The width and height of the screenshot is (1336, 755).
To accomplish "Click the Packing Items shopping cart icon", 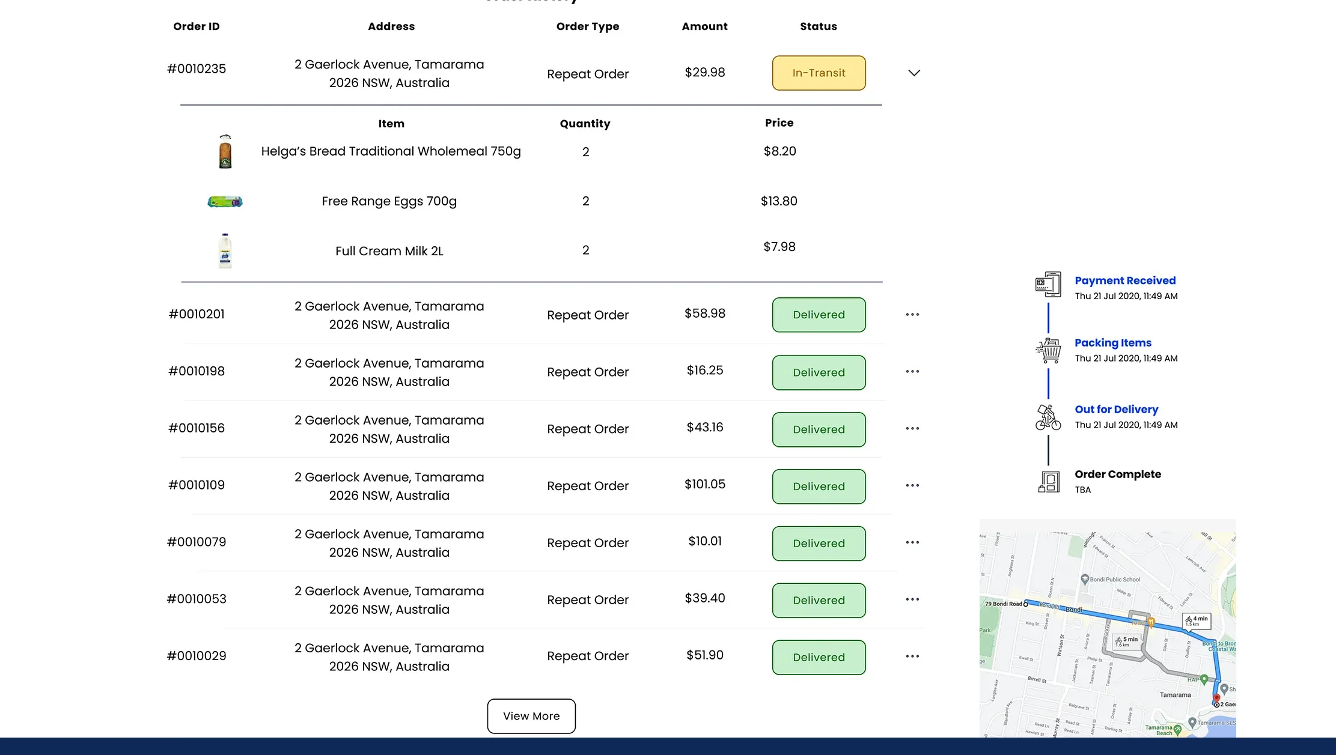I will point(1048,349).
